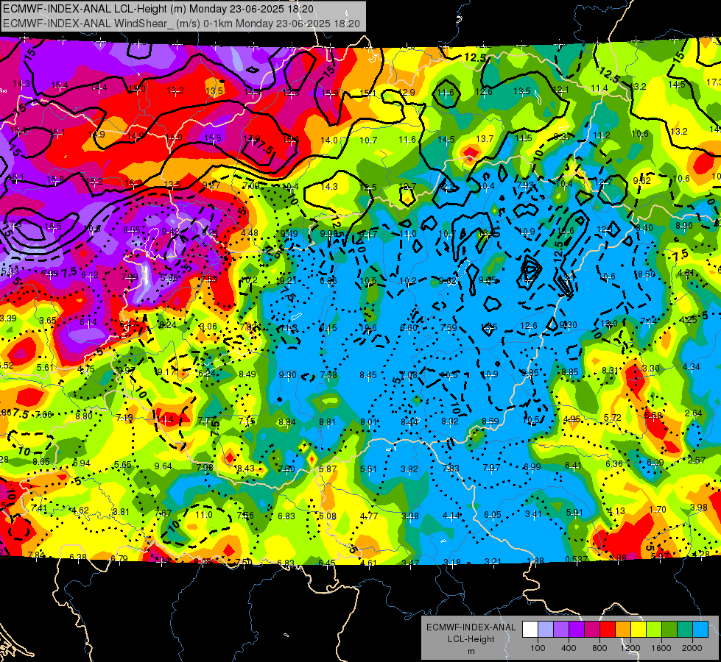Click the LCL-Height (m) title line
This screenshot has height=662, width=721.
tap(158, 9)
